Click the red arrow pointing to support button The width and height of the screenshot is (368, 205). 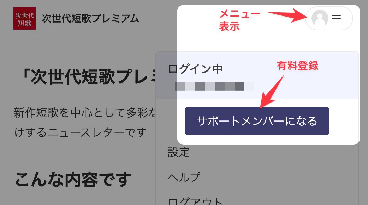(272, 92)
